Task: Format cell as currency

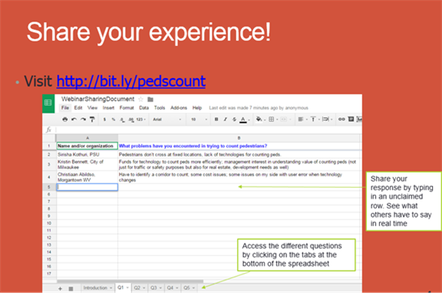Action: (104, 120)
